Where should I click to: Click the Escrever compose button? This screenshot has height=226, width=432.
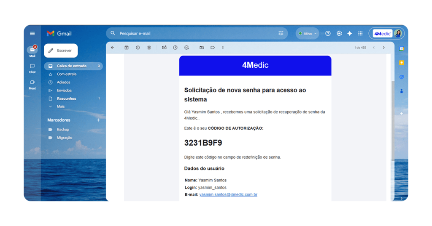(x=61, y=51)
